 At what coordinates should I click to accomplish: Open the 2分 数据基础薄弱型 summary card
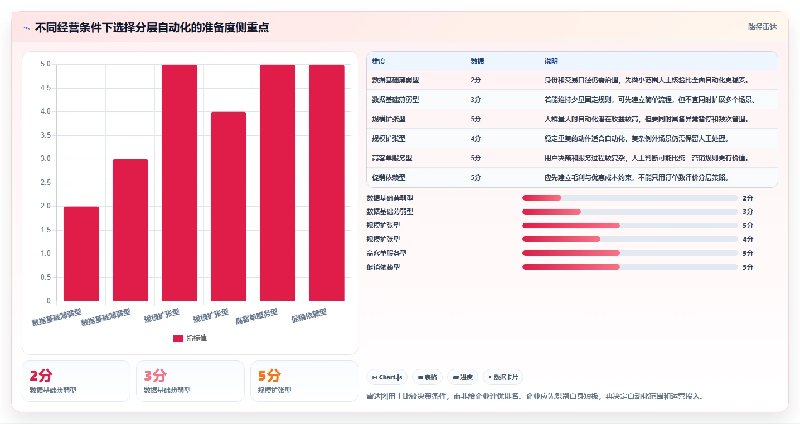(76, 381)
